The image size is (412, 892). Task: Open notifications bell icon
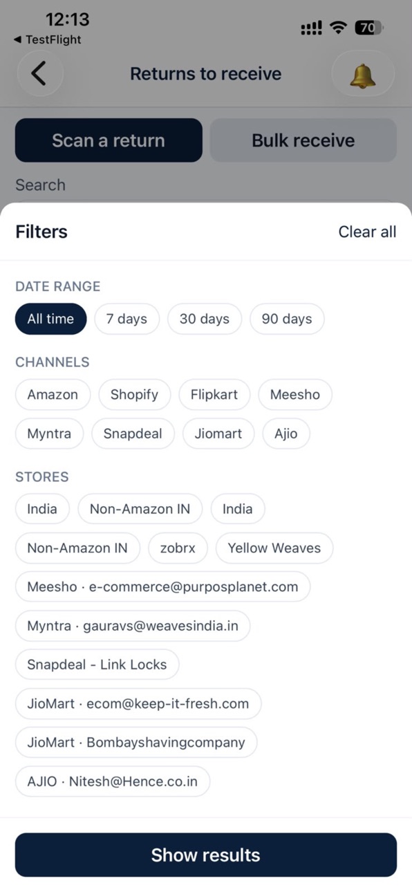[x=363, y=74]
